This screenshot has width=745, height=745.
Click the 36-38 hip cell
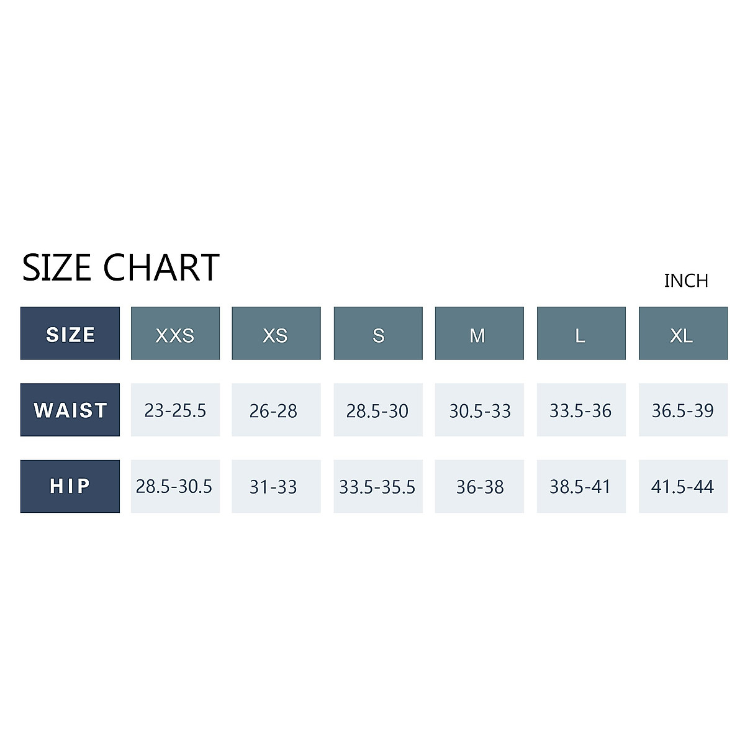(x=479, y=486)
